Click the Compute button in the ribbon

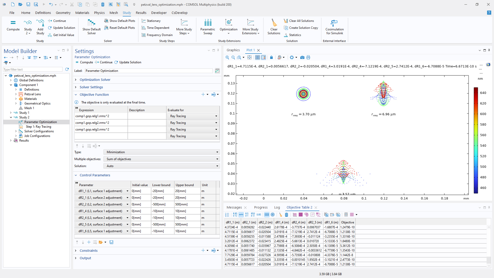[x=13, y=25]
